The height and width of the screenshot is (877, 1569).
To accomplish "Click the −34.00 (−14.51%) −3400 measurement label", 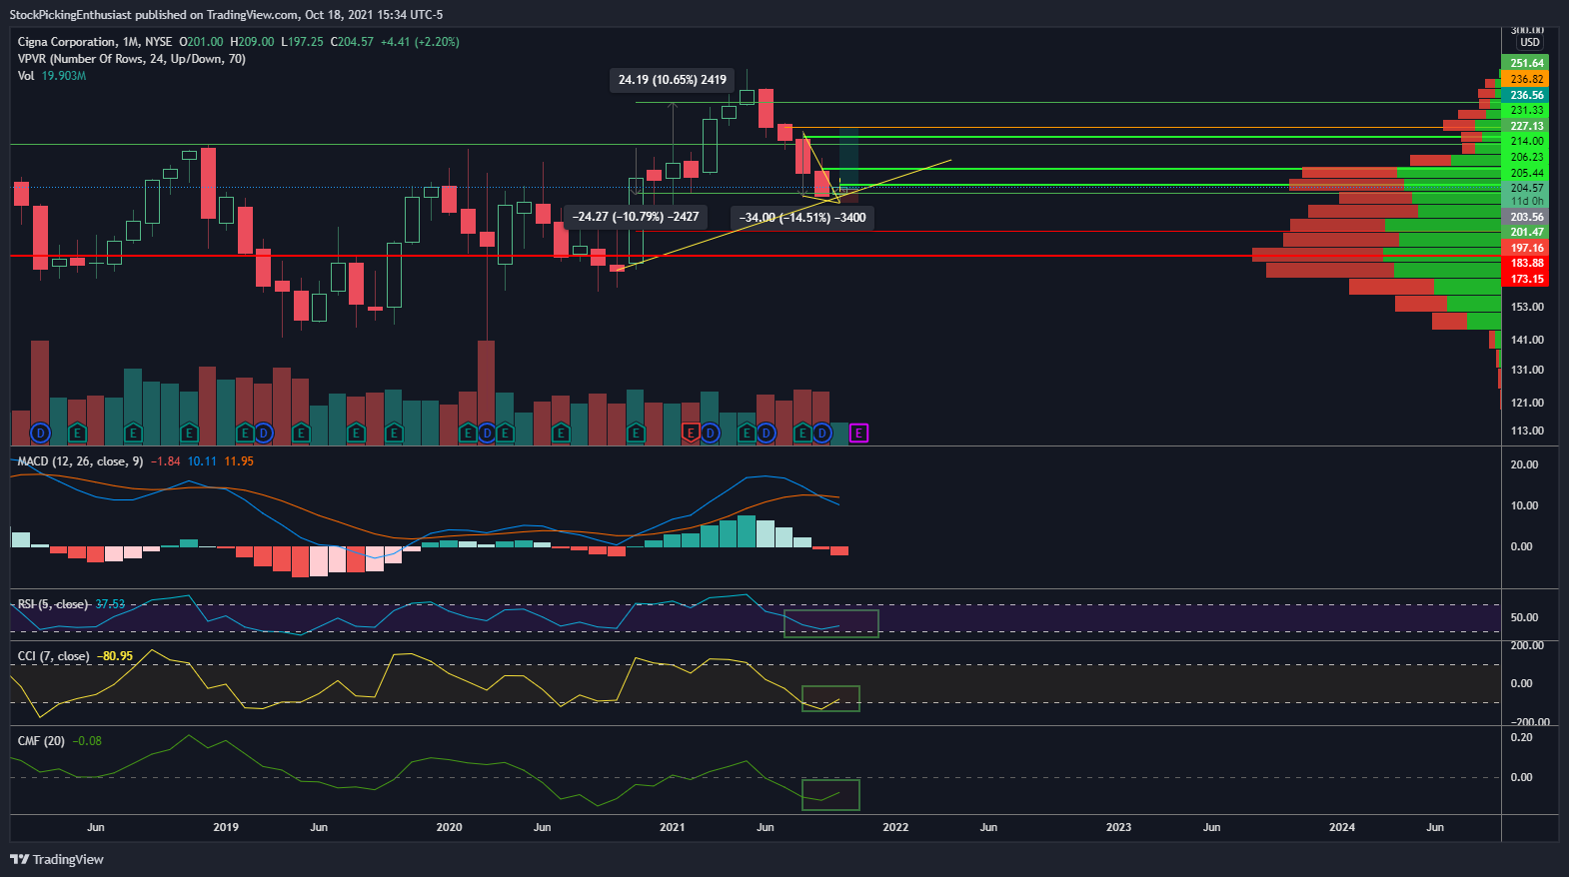I will [802, 218].
